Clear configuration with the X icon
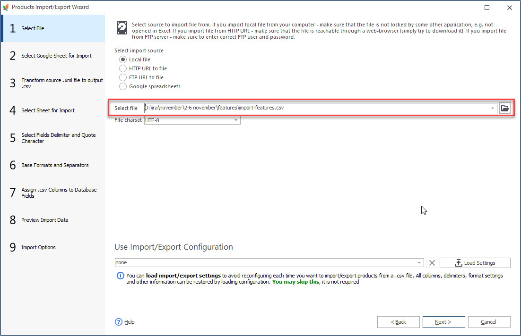This screenshot has width=521, height=336. point(432,263)
